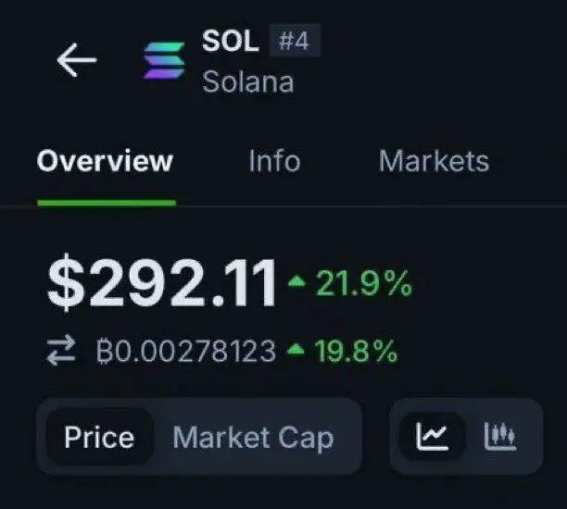This screenshot has width=567, height=509.
Task: Click the green triangle beside 19.8%
Action: (295, 351)
